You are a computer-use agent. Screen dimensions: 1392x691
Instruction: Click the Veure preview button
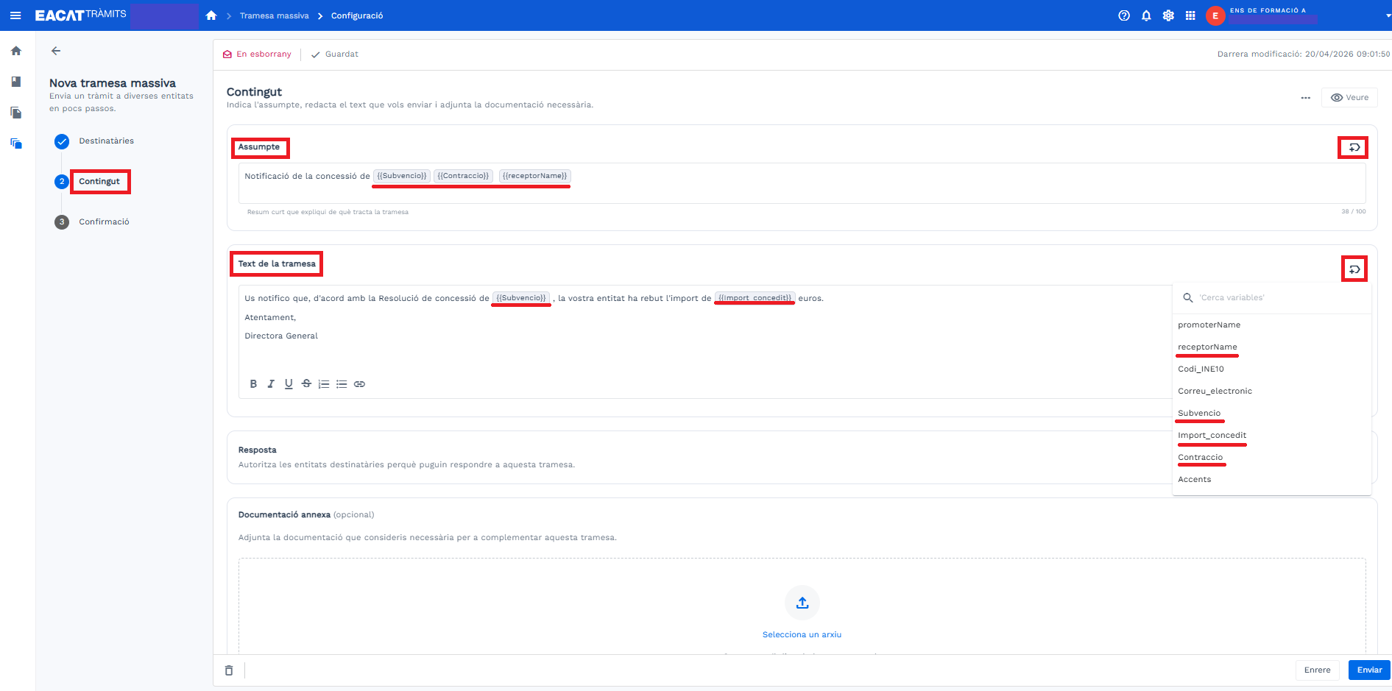[x=1349, y=98]
